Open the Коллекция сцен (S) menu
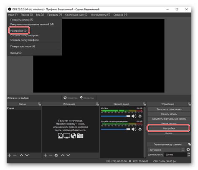This screenshot has width=198, height=170. (x=76, y=15)
